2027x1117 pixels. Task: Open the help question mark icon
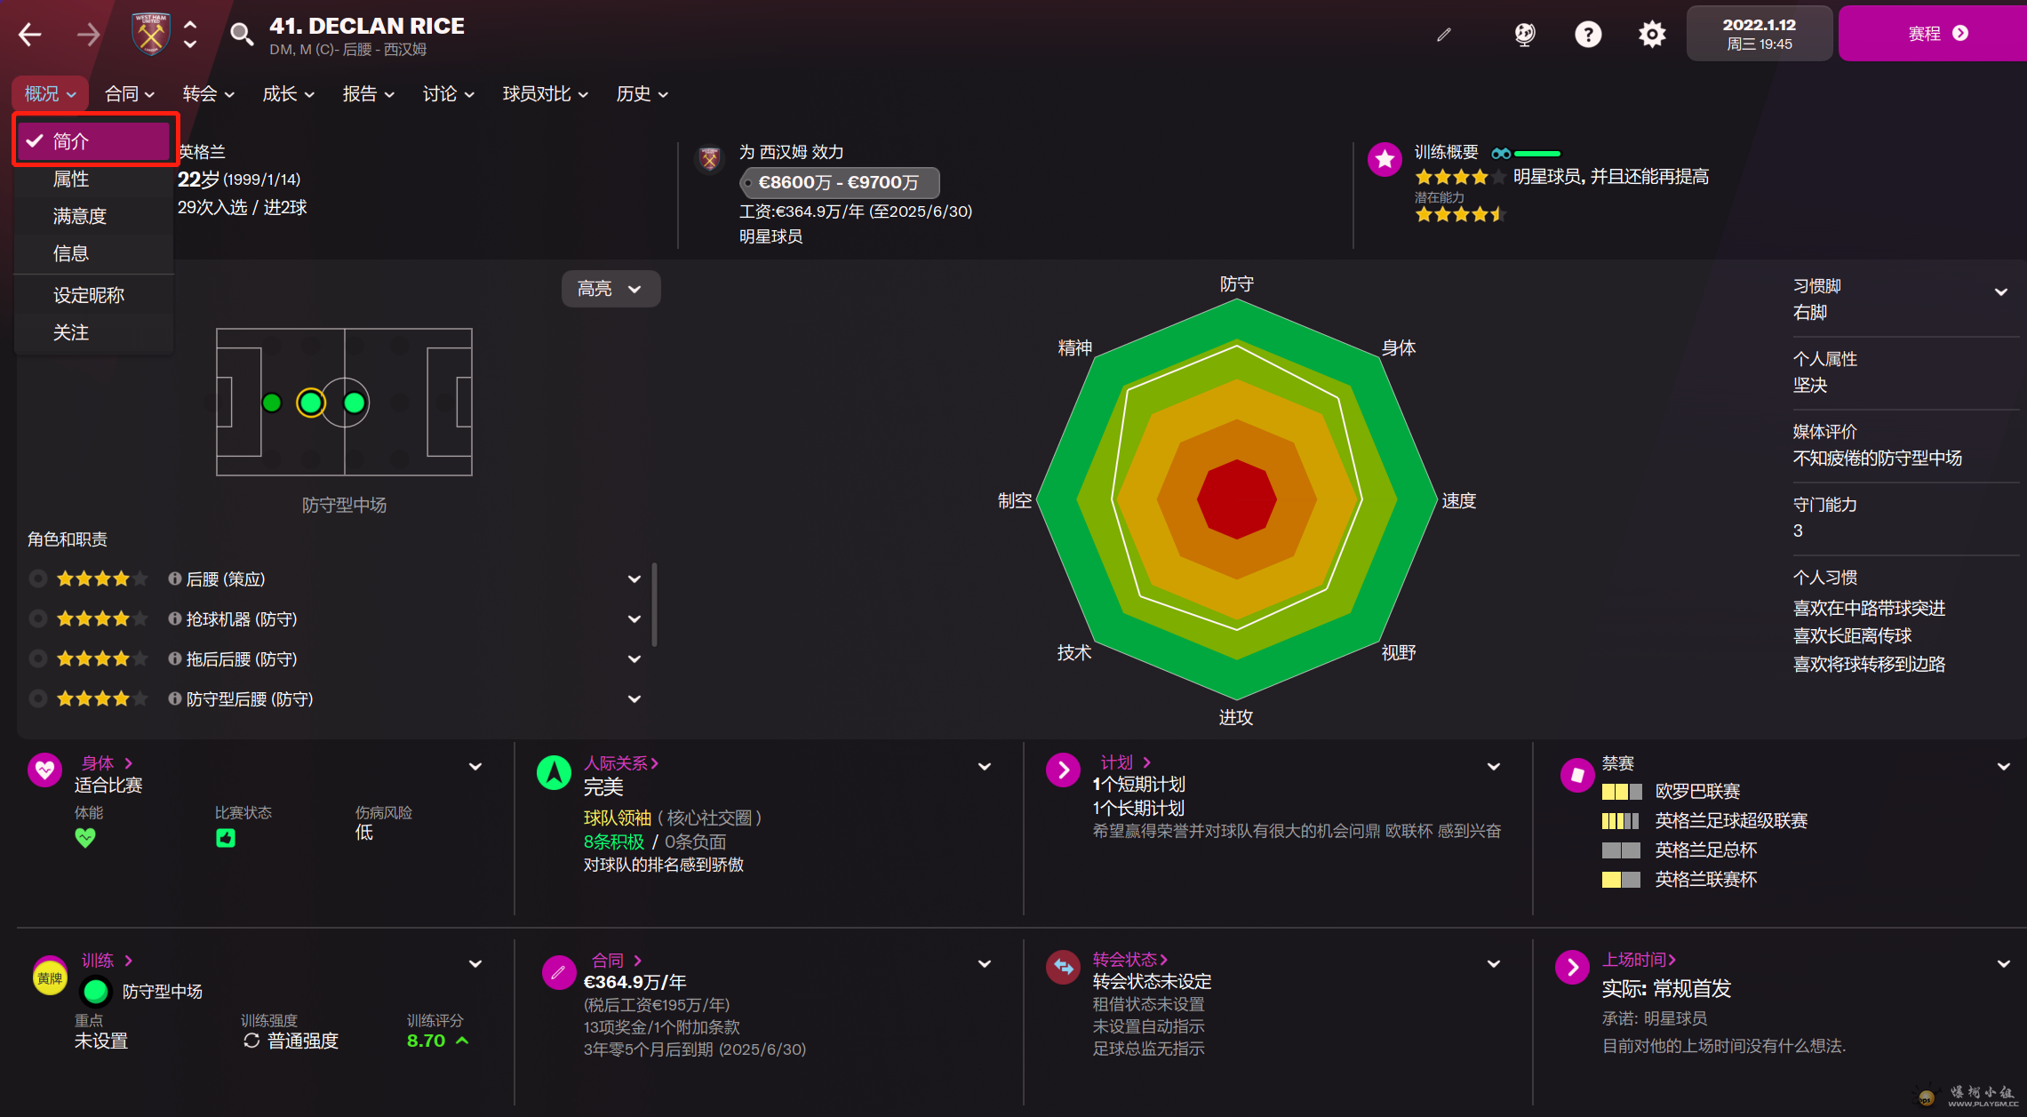[1588, 35]
